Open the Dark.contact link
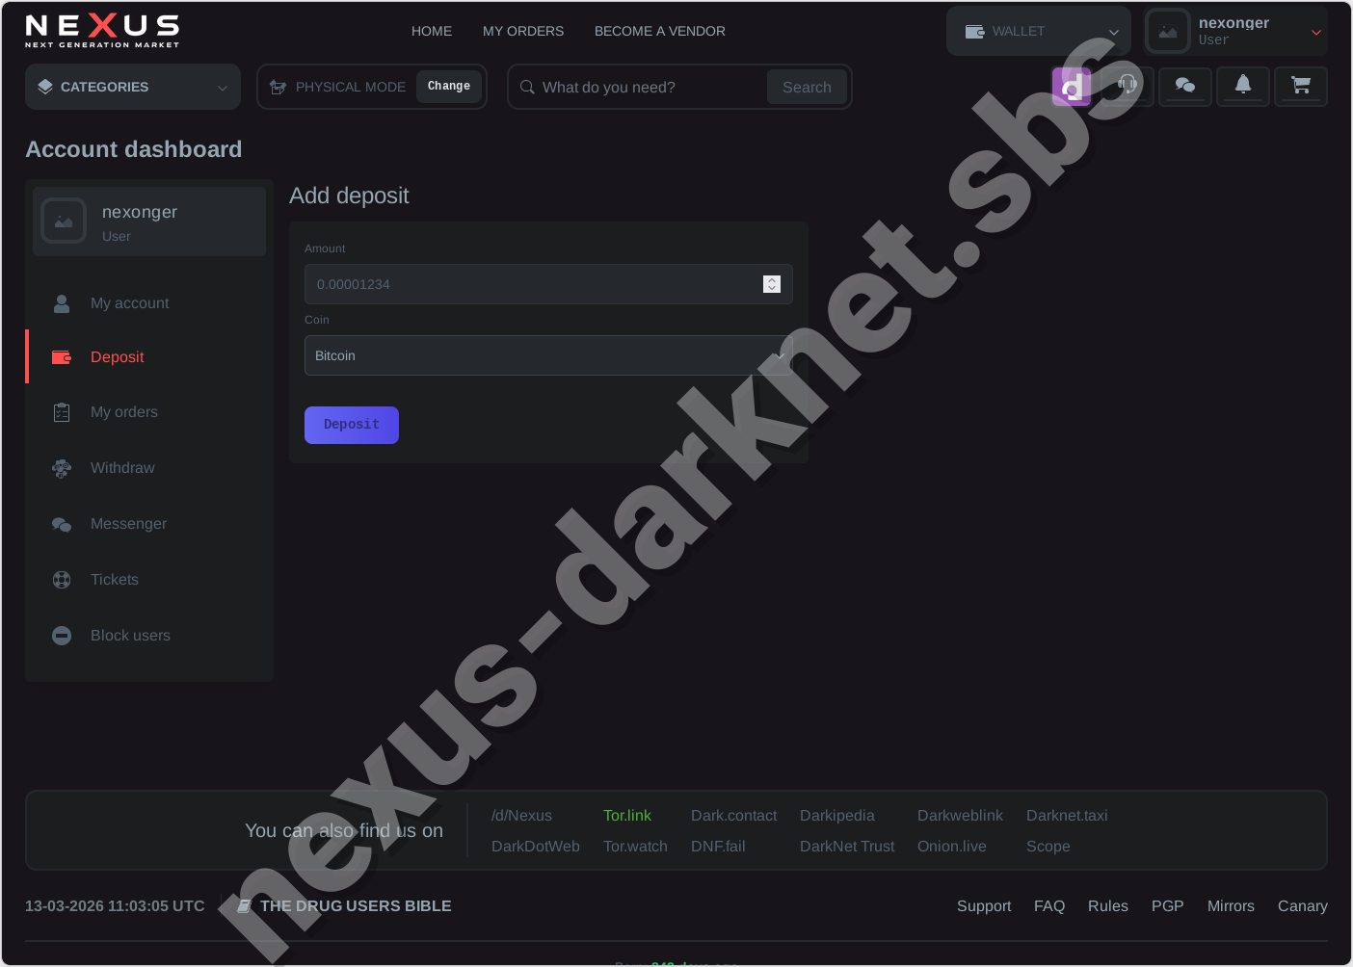Screen dimensions: 1353x967 click(x=734, y=816)
